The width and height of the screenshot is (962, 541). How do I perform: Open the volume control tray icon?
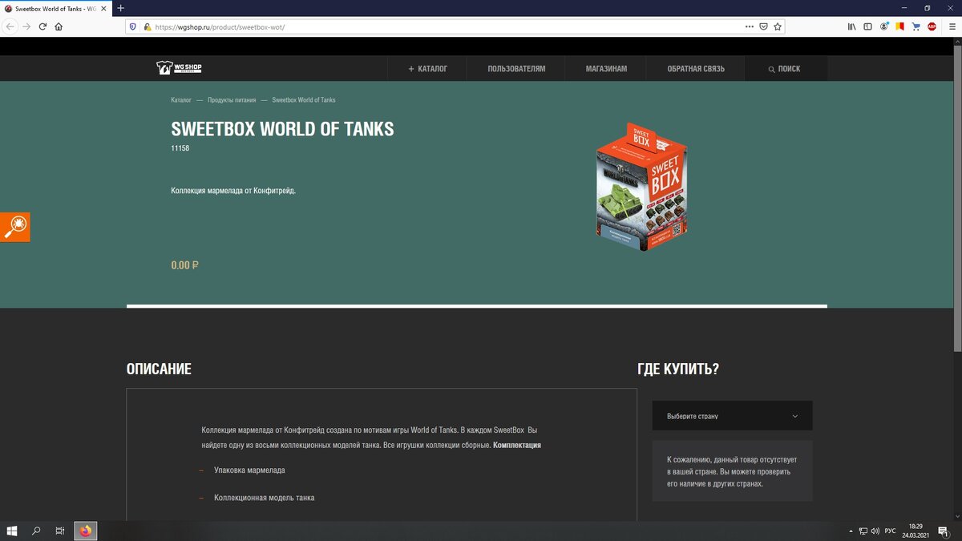point(875,531)
